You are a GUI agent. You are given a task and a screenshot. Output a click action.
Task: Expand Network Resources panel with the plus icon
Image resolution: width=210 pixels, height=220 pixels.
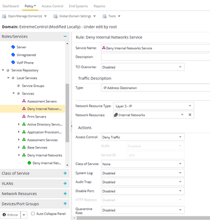[65, 194]
